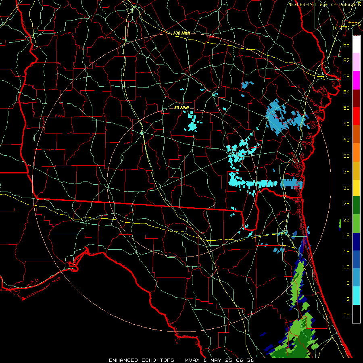This screenshot has height=363, width=363.
Task: Click the 8 MAY 25 date in caption
Action: [219, 360]
